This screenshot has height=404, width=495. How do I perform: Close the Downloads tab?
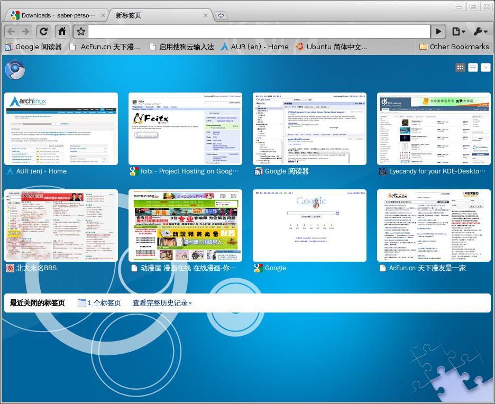pyautogui.click(x=103, y=15)
